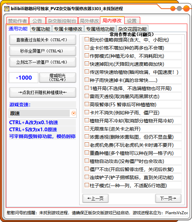
Task: Enable 作弊模式 checkbox
Action: 87,55
